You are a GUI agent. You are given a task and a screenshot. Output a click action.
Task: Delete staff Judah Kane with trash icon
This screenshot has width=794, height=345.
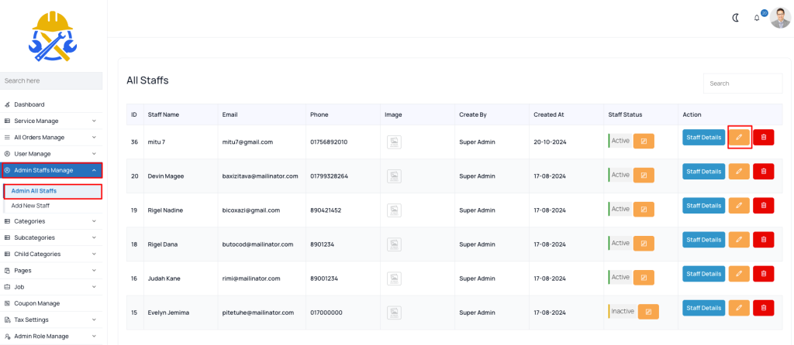pos(764,274)
